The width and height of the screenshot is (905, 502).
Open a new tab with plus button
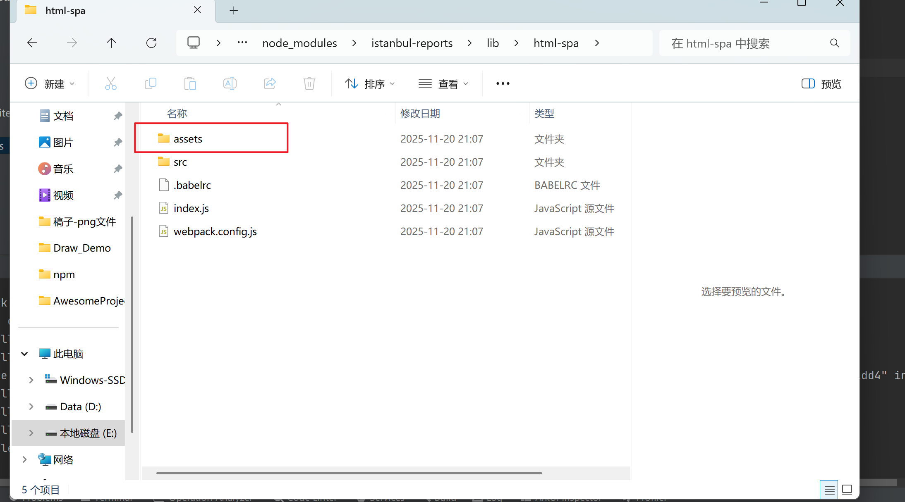coord(234,10)
